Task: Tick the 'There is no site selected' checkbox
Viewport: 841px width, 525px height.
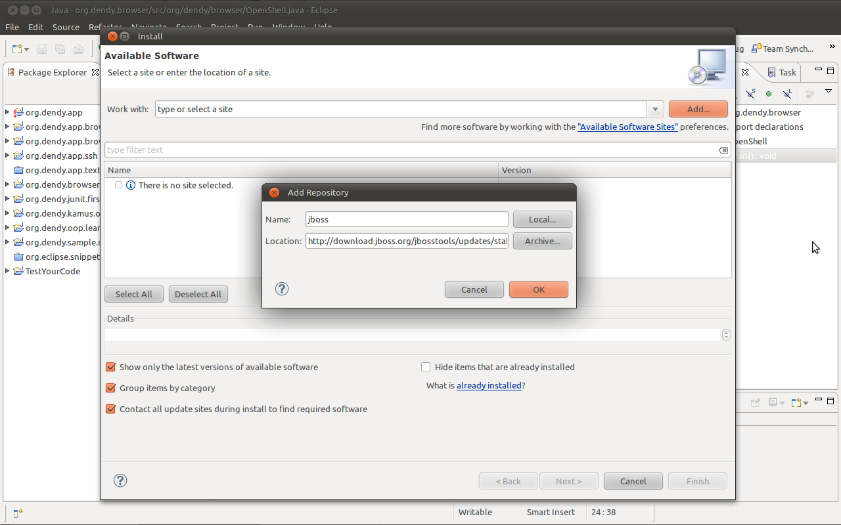Action: pos(118,185)
